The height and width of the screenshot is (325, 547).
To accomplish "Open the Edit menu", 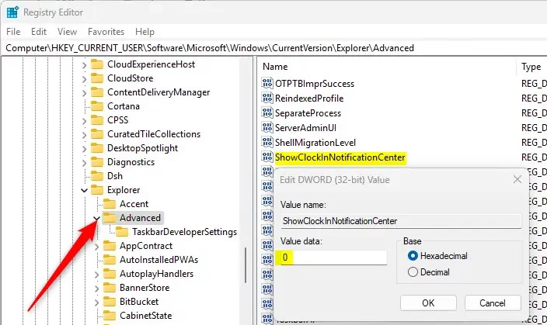I will click(39, 32).
